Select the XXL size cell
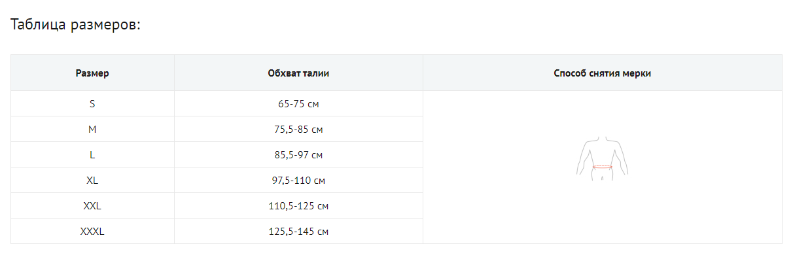793x280 pixels. pos(92,206)
